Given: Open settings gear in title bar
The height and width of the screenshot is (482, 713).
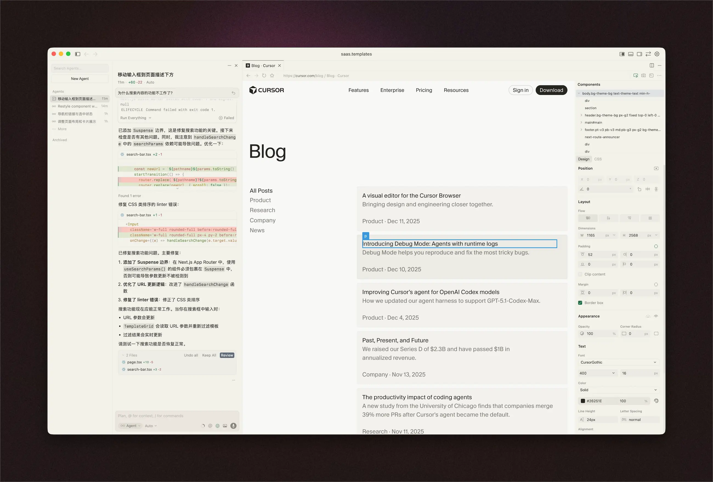Looking at the screenshot, I should [x=657, y=54].
